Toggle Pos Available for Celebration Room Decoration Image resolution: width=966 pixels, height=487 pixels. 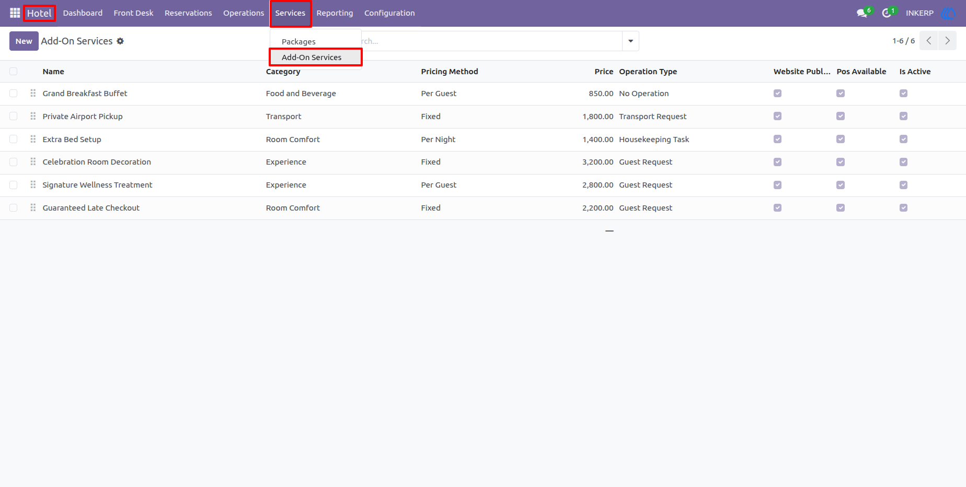click(841, 162)
